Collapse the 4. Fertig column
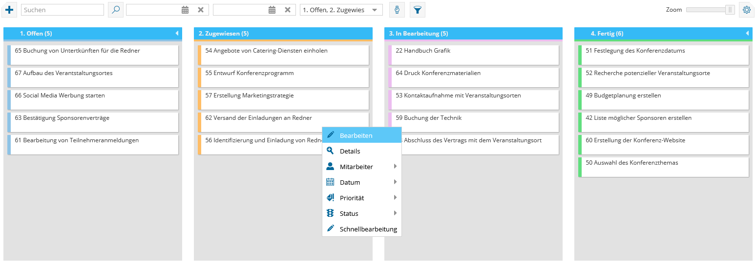The width and height of the screenshot is (756, 267). pyautogui.click(x=747, y=34)
